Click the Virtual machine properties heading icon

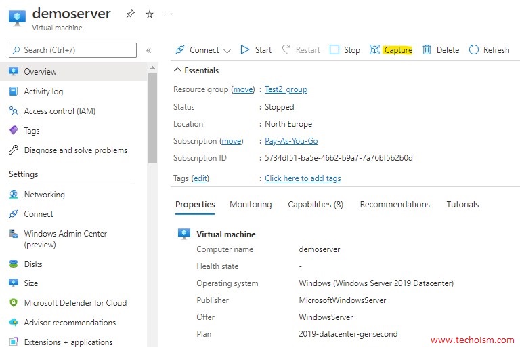pyautogui.click(x=184, y=234)
